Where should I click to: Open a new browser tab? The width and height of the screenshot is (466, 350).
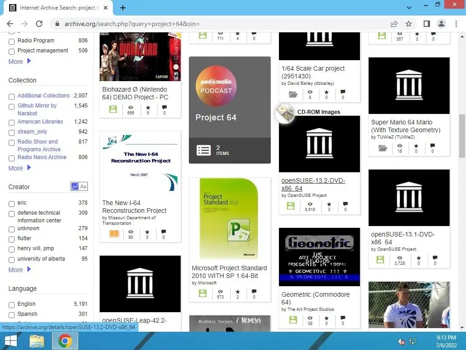(123, 8)
